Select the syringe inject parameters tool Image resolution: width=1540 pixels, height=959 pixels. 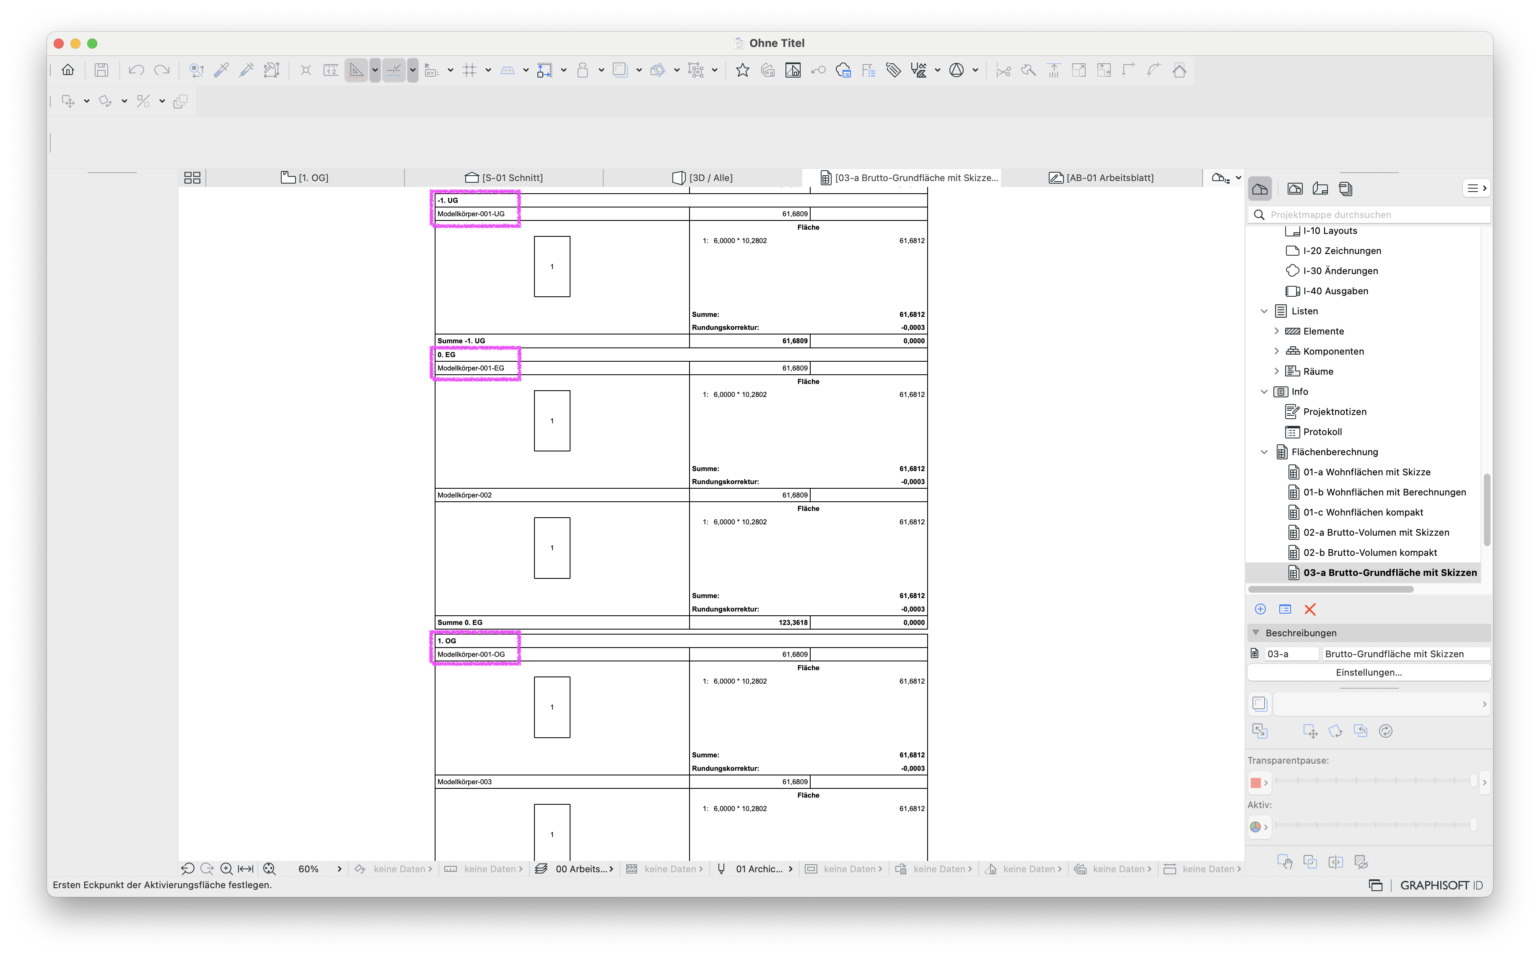246,70
